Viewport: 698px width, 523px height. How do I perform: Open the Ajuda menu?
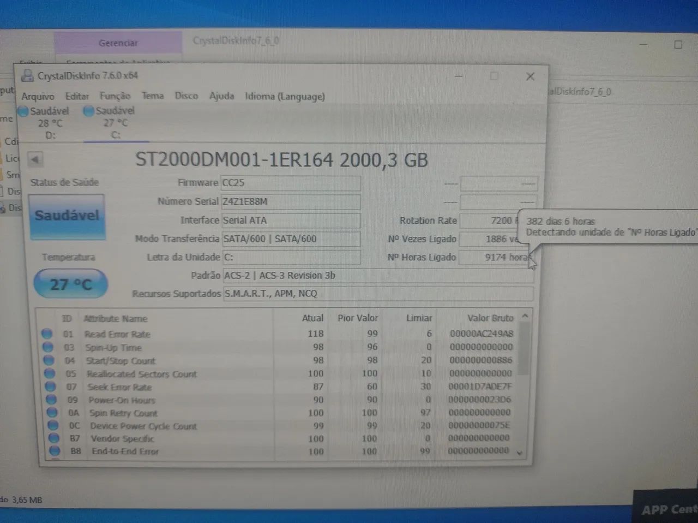point(221,96)
